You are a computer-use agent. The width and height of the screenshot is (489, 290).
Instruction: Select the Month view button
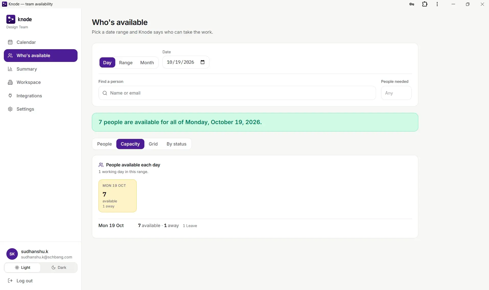147,63
